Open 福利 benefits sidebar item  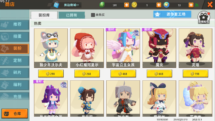point(15,85)
